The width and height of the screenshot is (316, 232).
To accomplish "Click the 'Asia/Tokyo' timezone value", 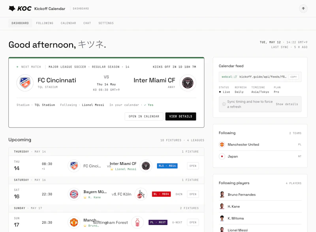I will (260, 92).
